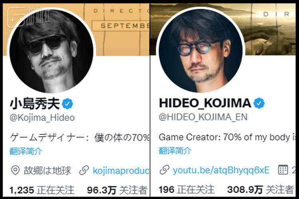The height and width of the screenshot is (199, 299).
Task: Click 翻译简介 under the English bio
Action: pyautogui.click(x=175, y=151)
